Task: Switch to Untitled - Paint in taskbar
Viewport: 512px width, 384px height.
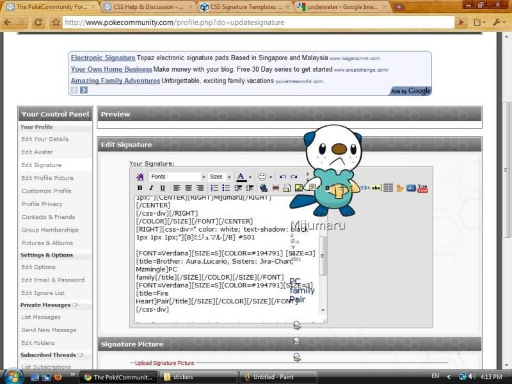Action: tap(278, 377)
